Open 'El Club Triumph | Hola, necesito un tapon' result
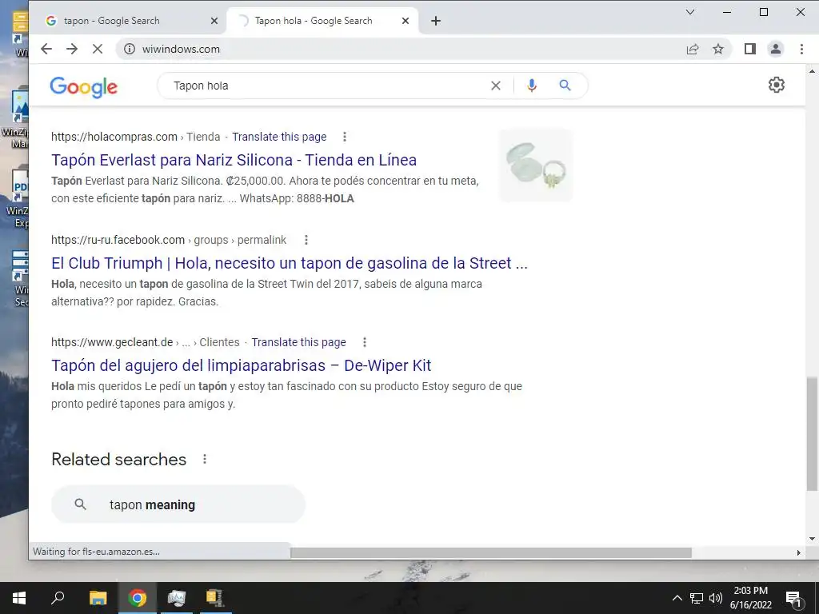819x614 pixels. (290, 263)
